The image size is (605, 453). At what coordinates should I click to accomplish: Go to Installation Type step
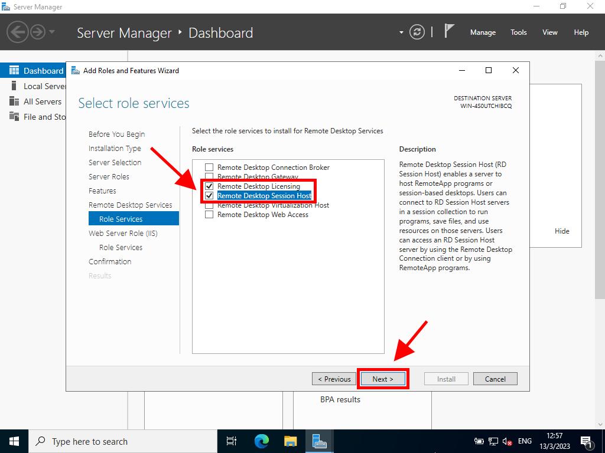pyautogui.click(x=115, y=148)
